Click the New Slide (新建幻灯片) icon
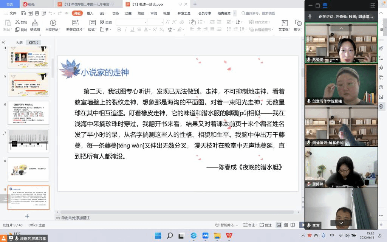 pyautogui.click(x=76, y=23)
